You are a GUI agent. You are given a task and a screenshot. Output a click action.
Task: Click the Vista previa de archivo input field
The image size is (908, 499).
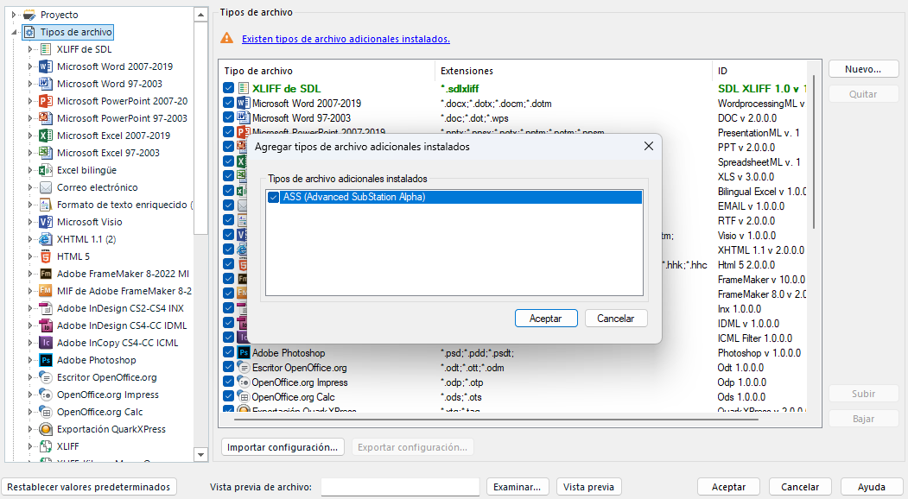[x=400, y=487]
